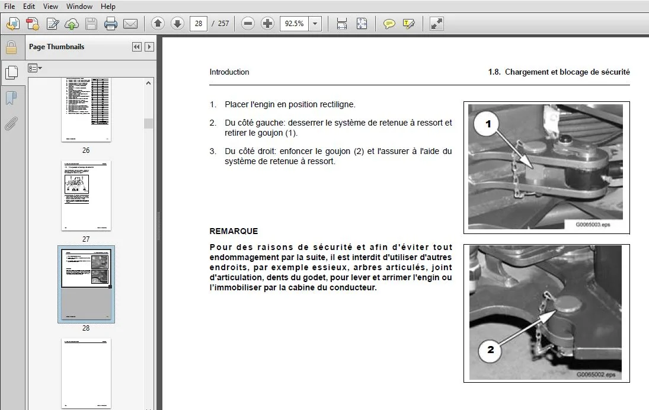This screenshot has width=649, height=410.
Task: Open the Edit menu
Action: click(29, 6)
